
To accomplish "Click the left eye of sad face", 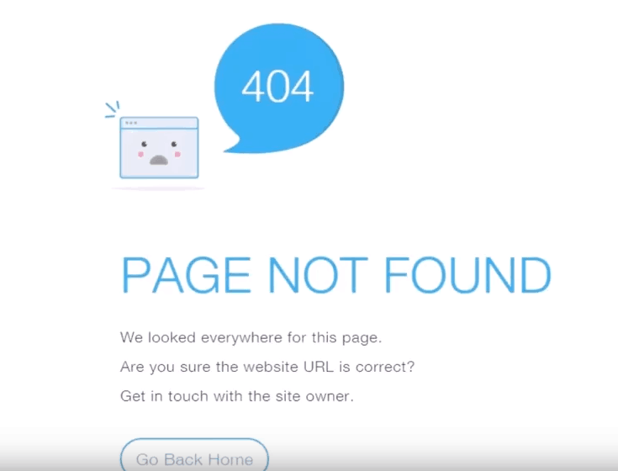I will coord(145,144).
